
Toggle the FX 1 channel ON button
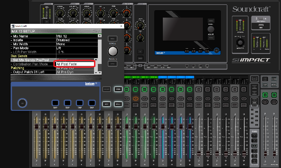(163, 89)
